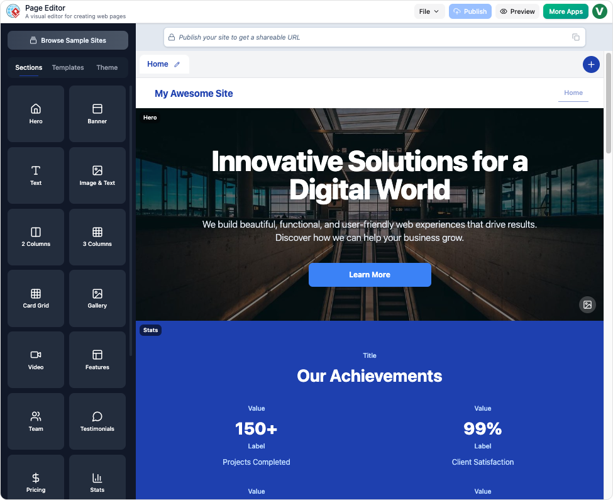Screen dimensions: 613x500
Task: Add the Testimonials section
Action: (x=97, y=421)
